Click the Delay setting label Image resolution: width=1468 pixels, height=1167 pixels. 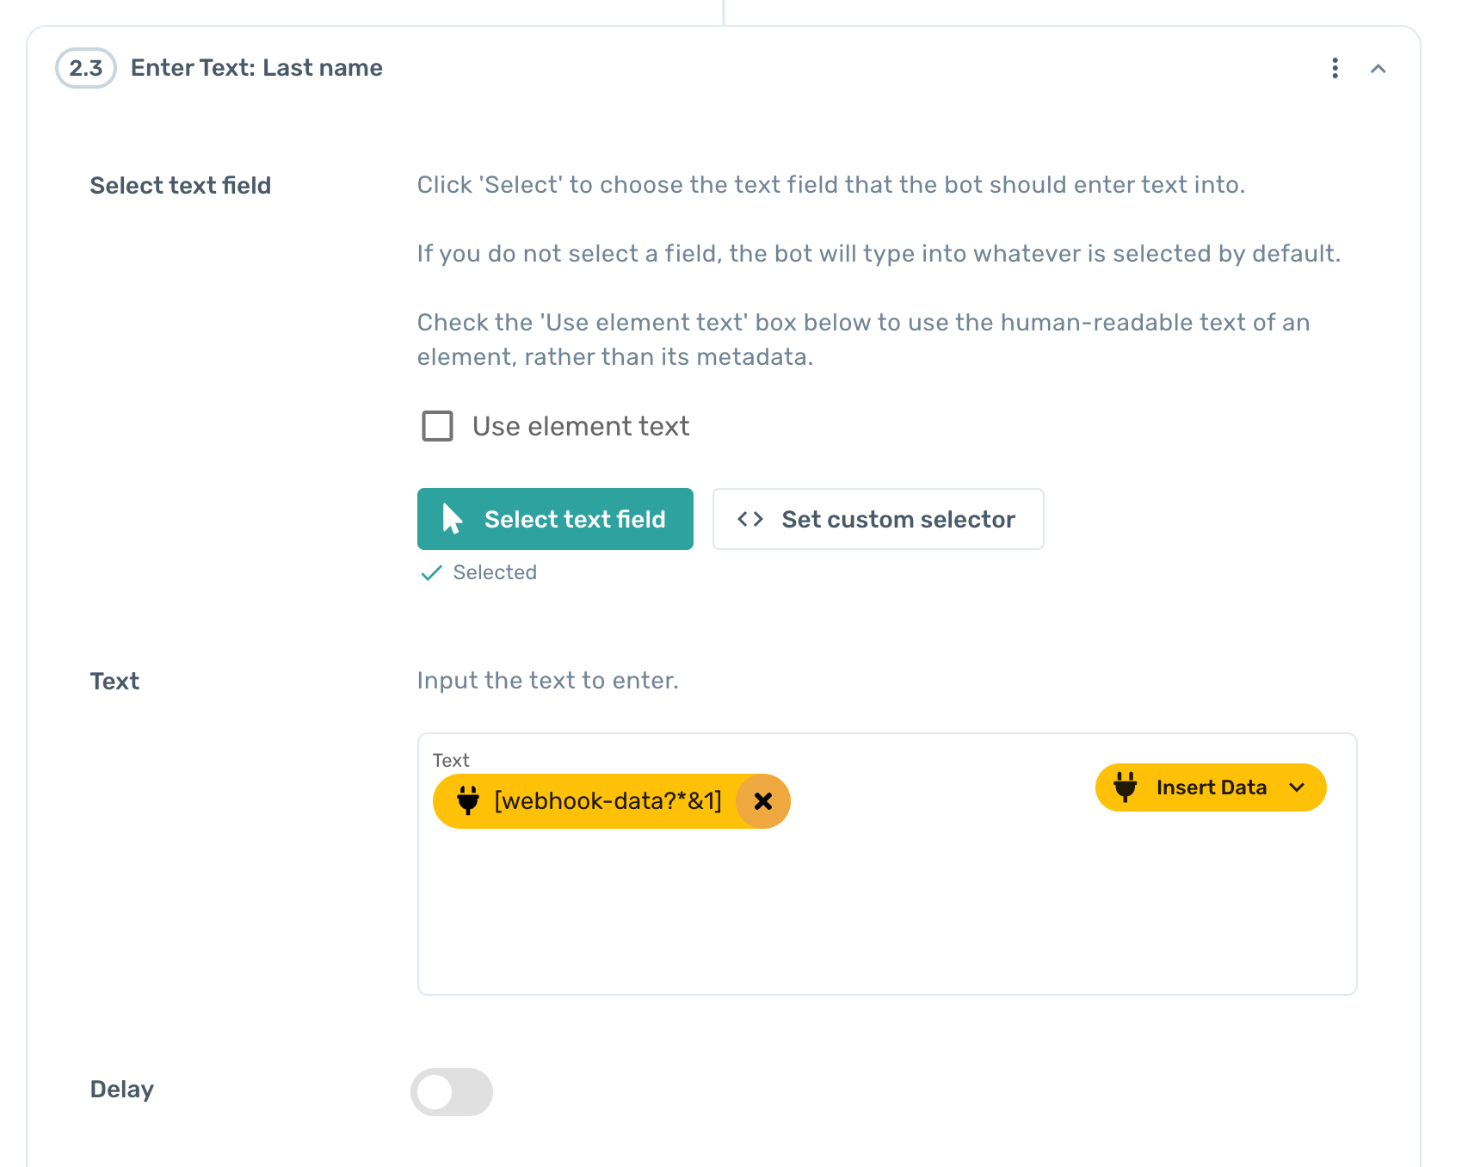point(121,1090)
